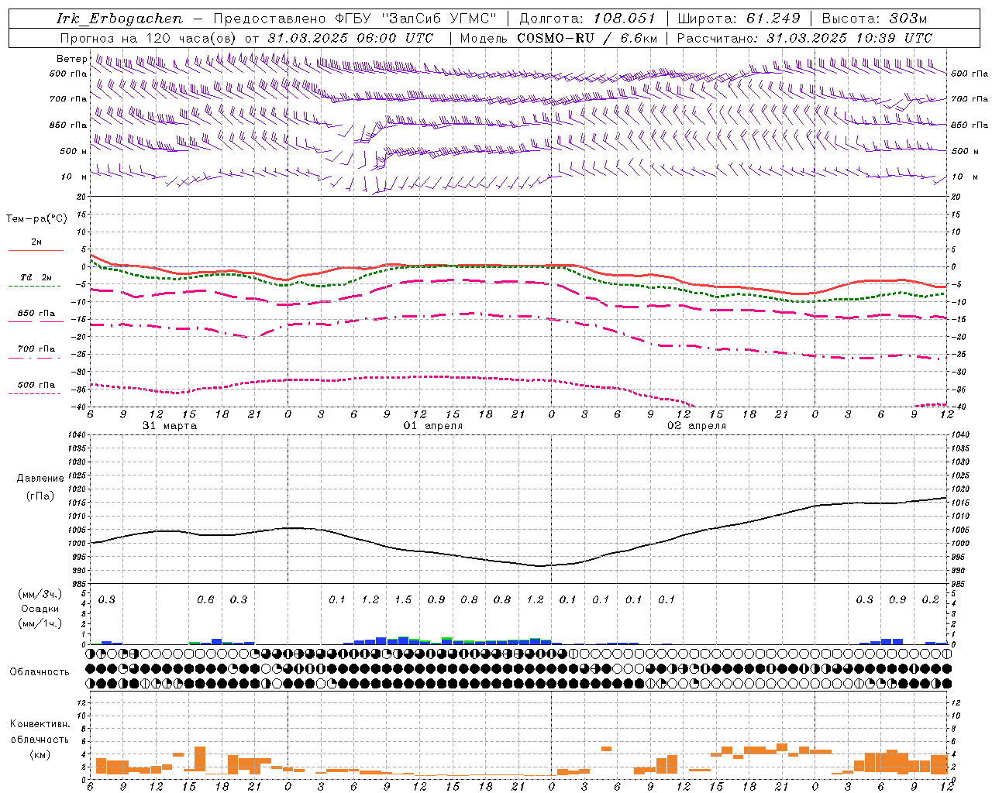The image size is (992, 793).
Task: Click the Td 2м dew point legend label
Action: pyautogui.click(x=36, y=277)
